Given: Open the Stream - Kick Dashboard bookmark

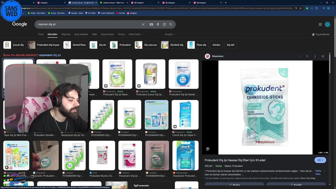Looking at the screenshot, I should 36,13.
